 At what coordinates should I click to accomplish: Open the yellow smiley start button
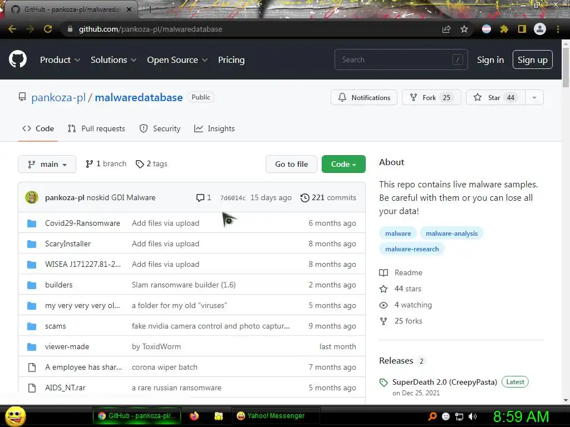[x=15, y=416]
